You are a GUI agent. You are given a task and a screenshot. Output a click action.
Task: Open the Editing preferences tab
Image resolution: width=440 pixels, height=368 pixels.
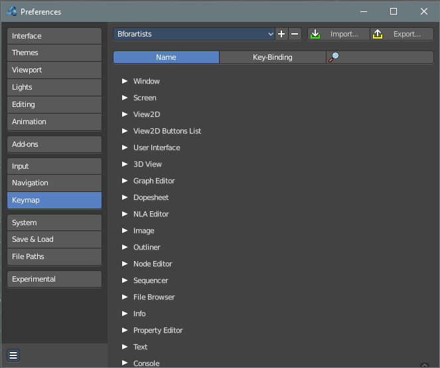click(x=54, y=104)
